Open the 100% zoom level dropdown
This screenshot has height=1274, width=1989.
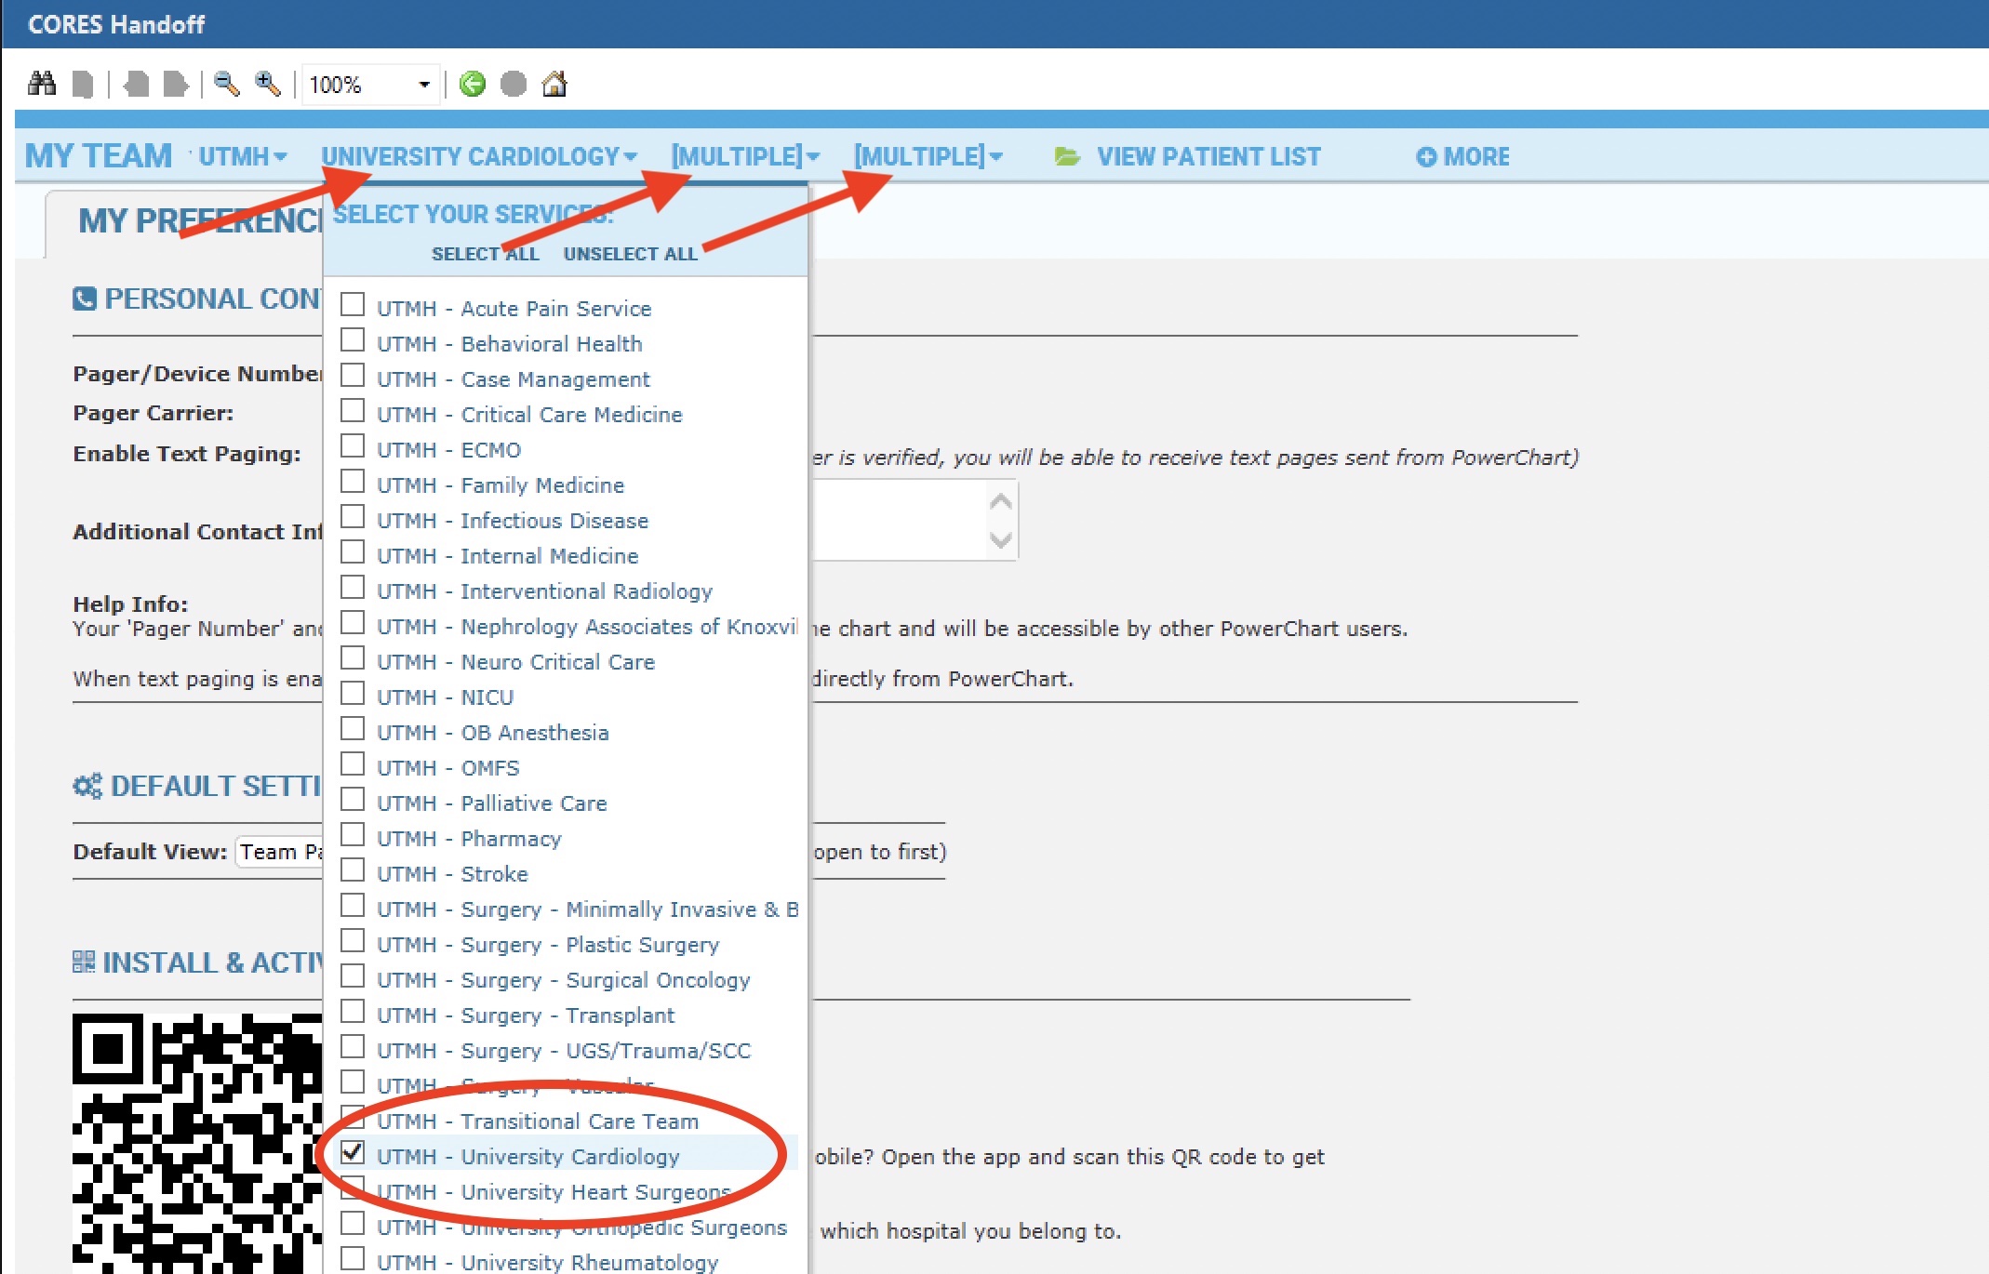pos(422,85)
